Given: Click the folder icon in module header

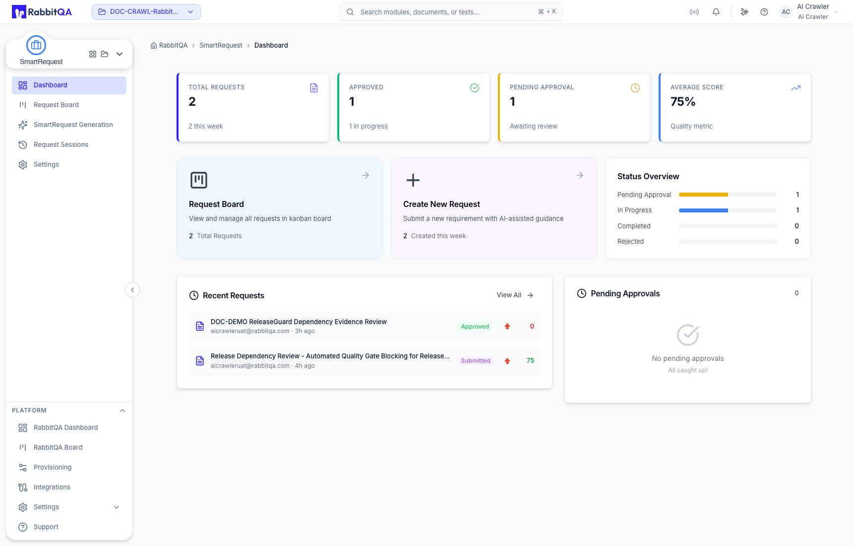Looking at the screenshot, I should point(105,54).
